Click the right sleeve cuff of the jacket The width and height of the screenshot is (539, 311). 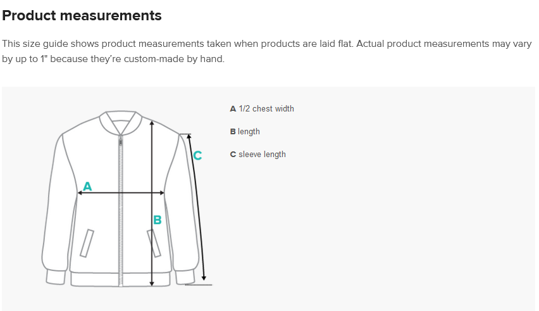185,277
